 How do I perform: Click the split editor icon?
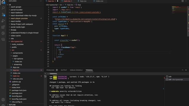tap(183, 1)
